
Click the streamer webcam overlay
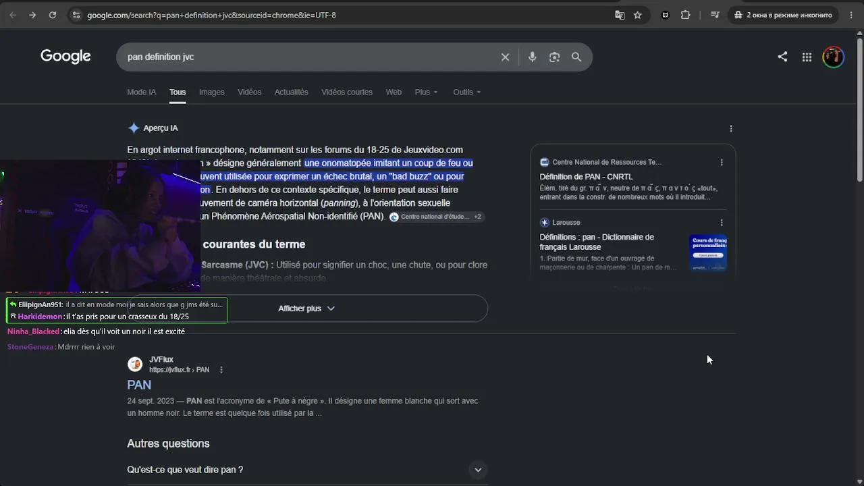click(x=100, y=226)
